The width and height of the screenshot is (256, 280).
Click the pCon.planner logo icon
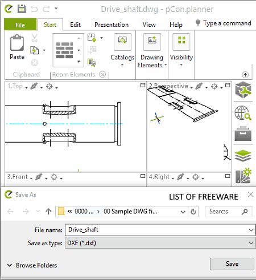click(x=9, y=9)
